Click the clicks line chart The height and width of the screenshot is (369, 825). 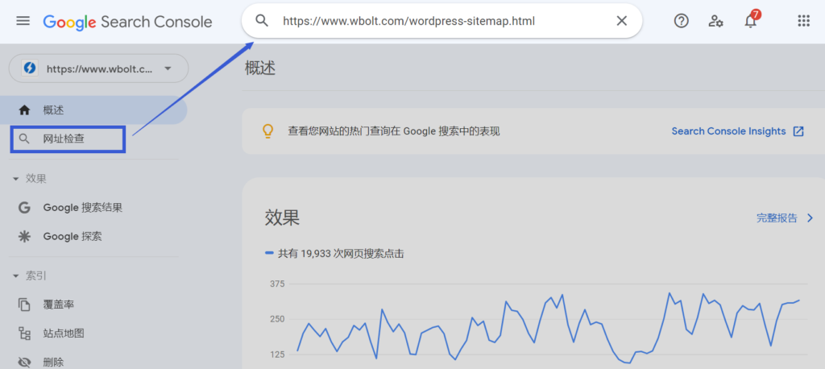548,326
